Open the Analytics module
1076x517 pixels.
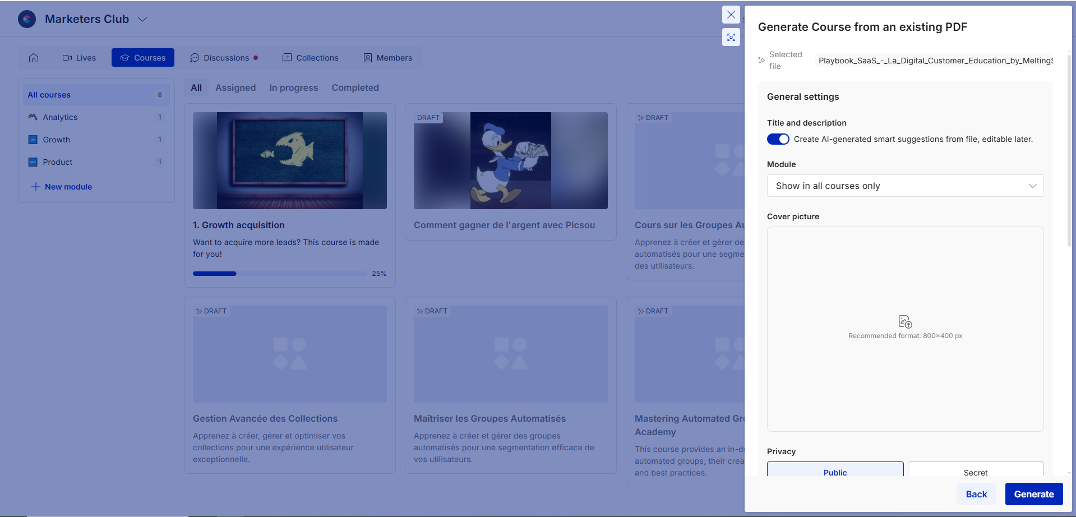[x=60, y=117]
